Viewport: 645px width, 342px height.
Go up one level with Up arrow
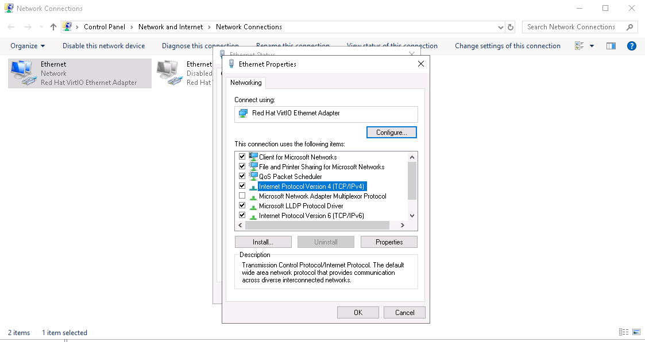53,27
